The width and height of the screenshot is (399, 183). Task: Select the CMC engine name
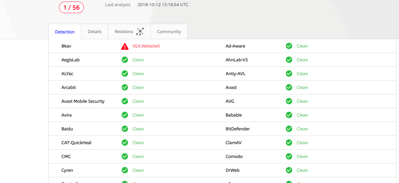(x=66, y=156)
